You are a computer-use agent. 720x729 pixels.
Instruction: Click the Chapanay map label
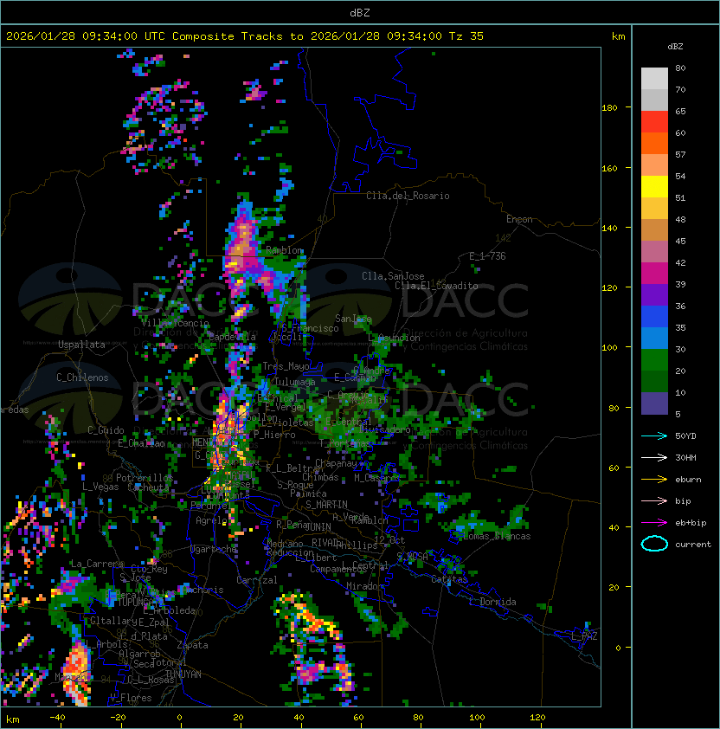(x=336, y=463)
